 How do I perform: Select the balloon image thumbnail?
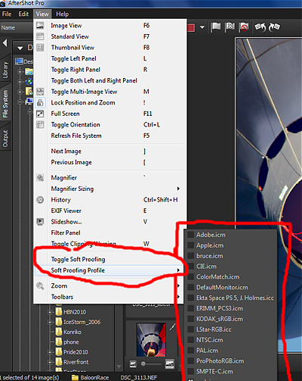point(152,339)
